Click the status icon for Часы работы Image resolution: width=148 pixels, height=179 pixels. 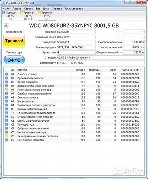[x=7, y=101]
